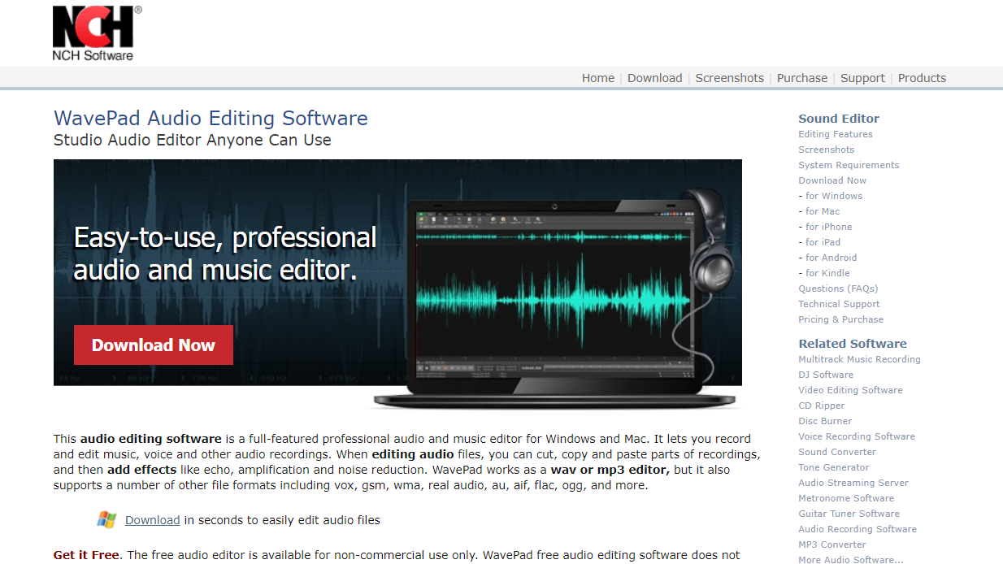Click the Sound Editor sidebar heading
This screenshot has width=1003, height=564.
(839, 119)
